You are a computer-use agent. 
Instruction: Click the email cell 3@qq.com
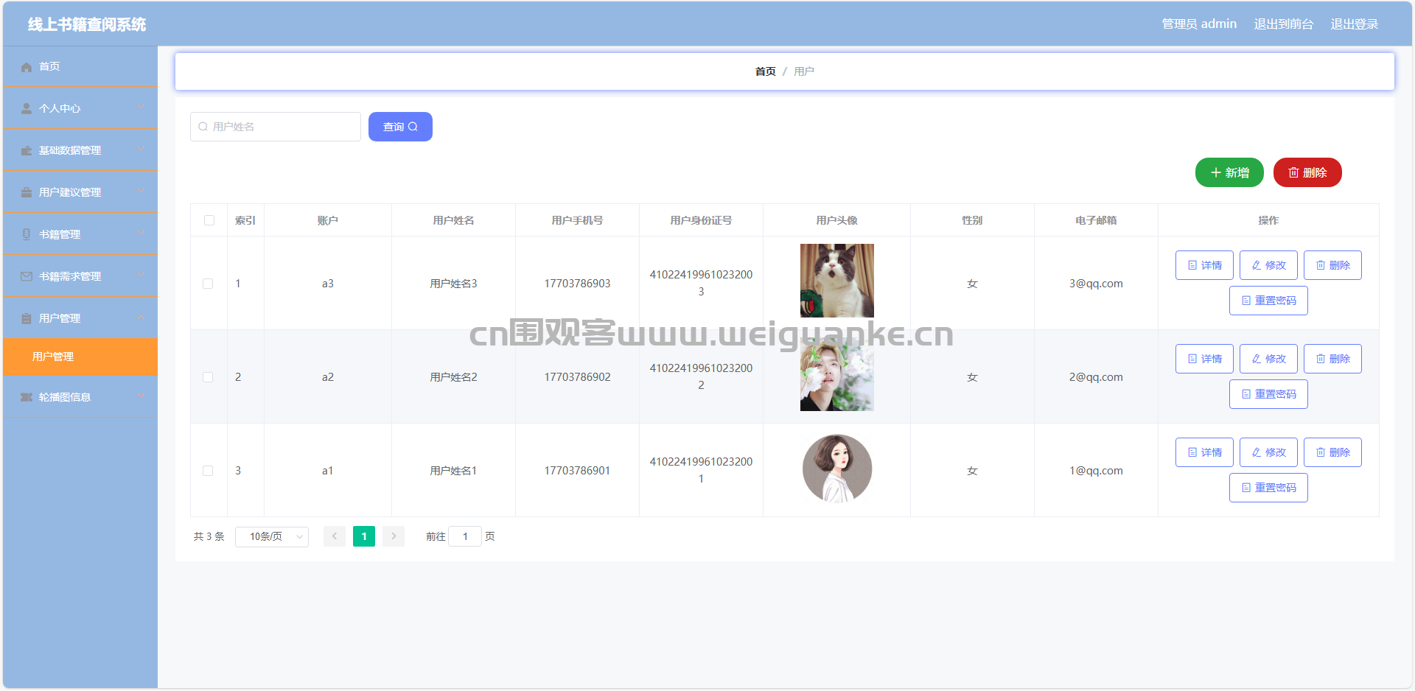(1096, 284)
